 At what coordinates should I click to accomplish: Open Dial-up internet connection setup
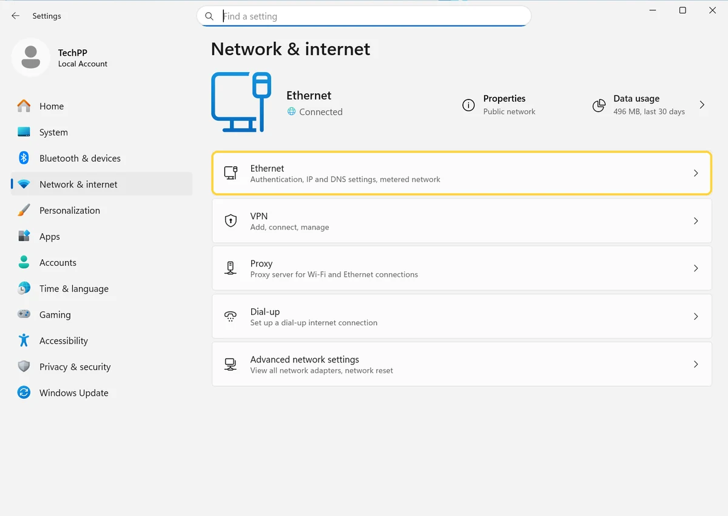pos(462,316)
